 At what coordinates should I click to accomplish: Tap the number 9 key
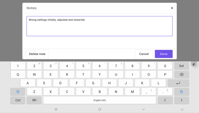149,66
